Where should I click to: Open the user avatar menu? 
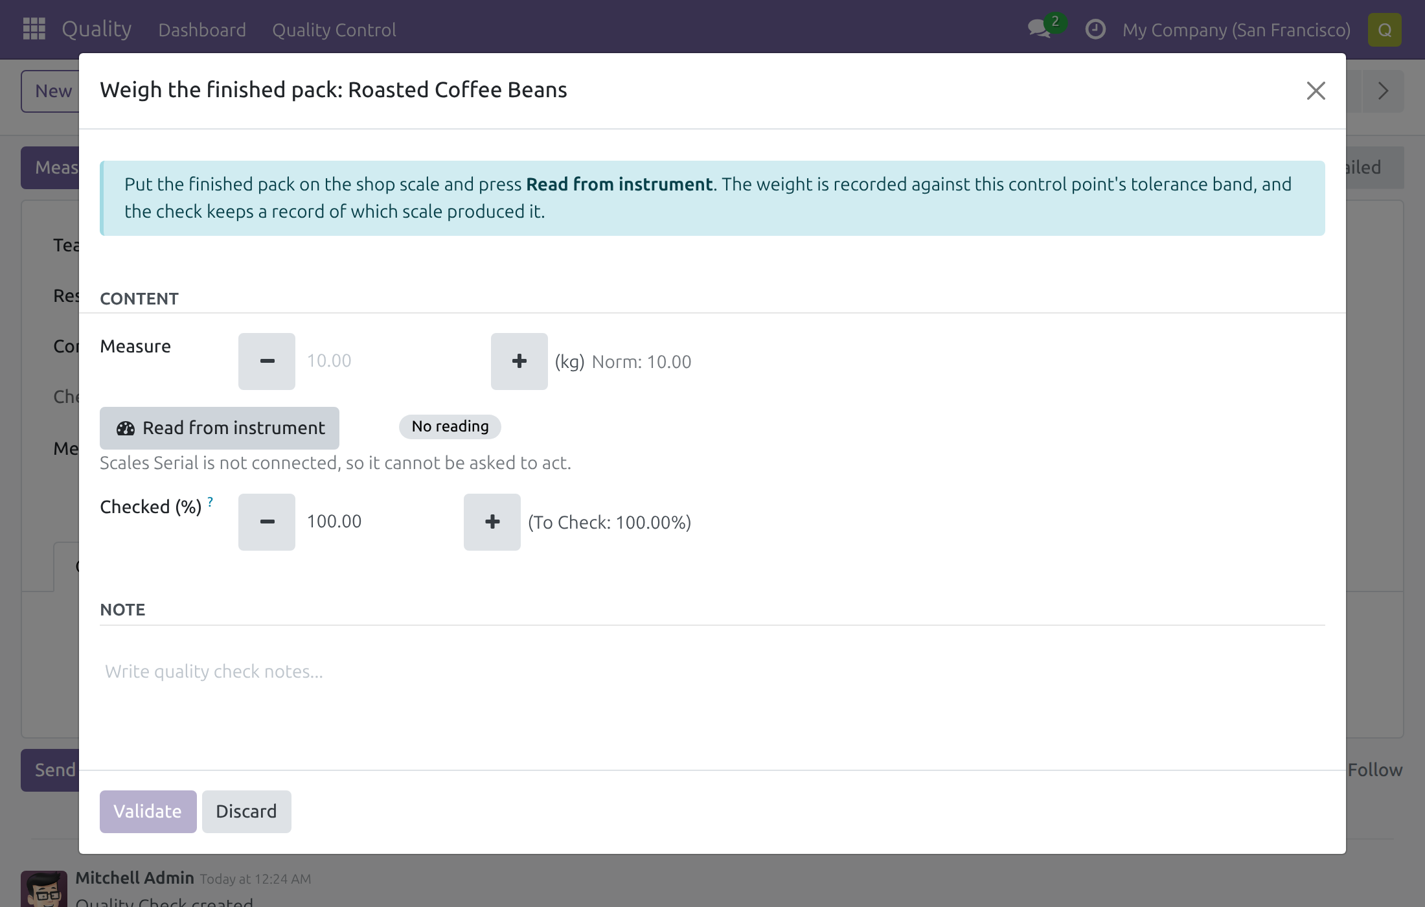tap(1384, 30)
